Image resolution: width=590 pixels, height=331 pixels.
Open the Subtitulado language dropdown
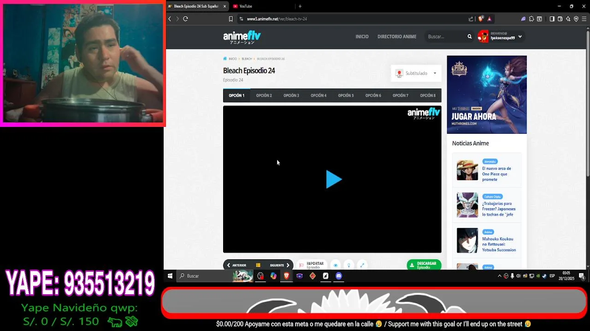coord(416,73)
